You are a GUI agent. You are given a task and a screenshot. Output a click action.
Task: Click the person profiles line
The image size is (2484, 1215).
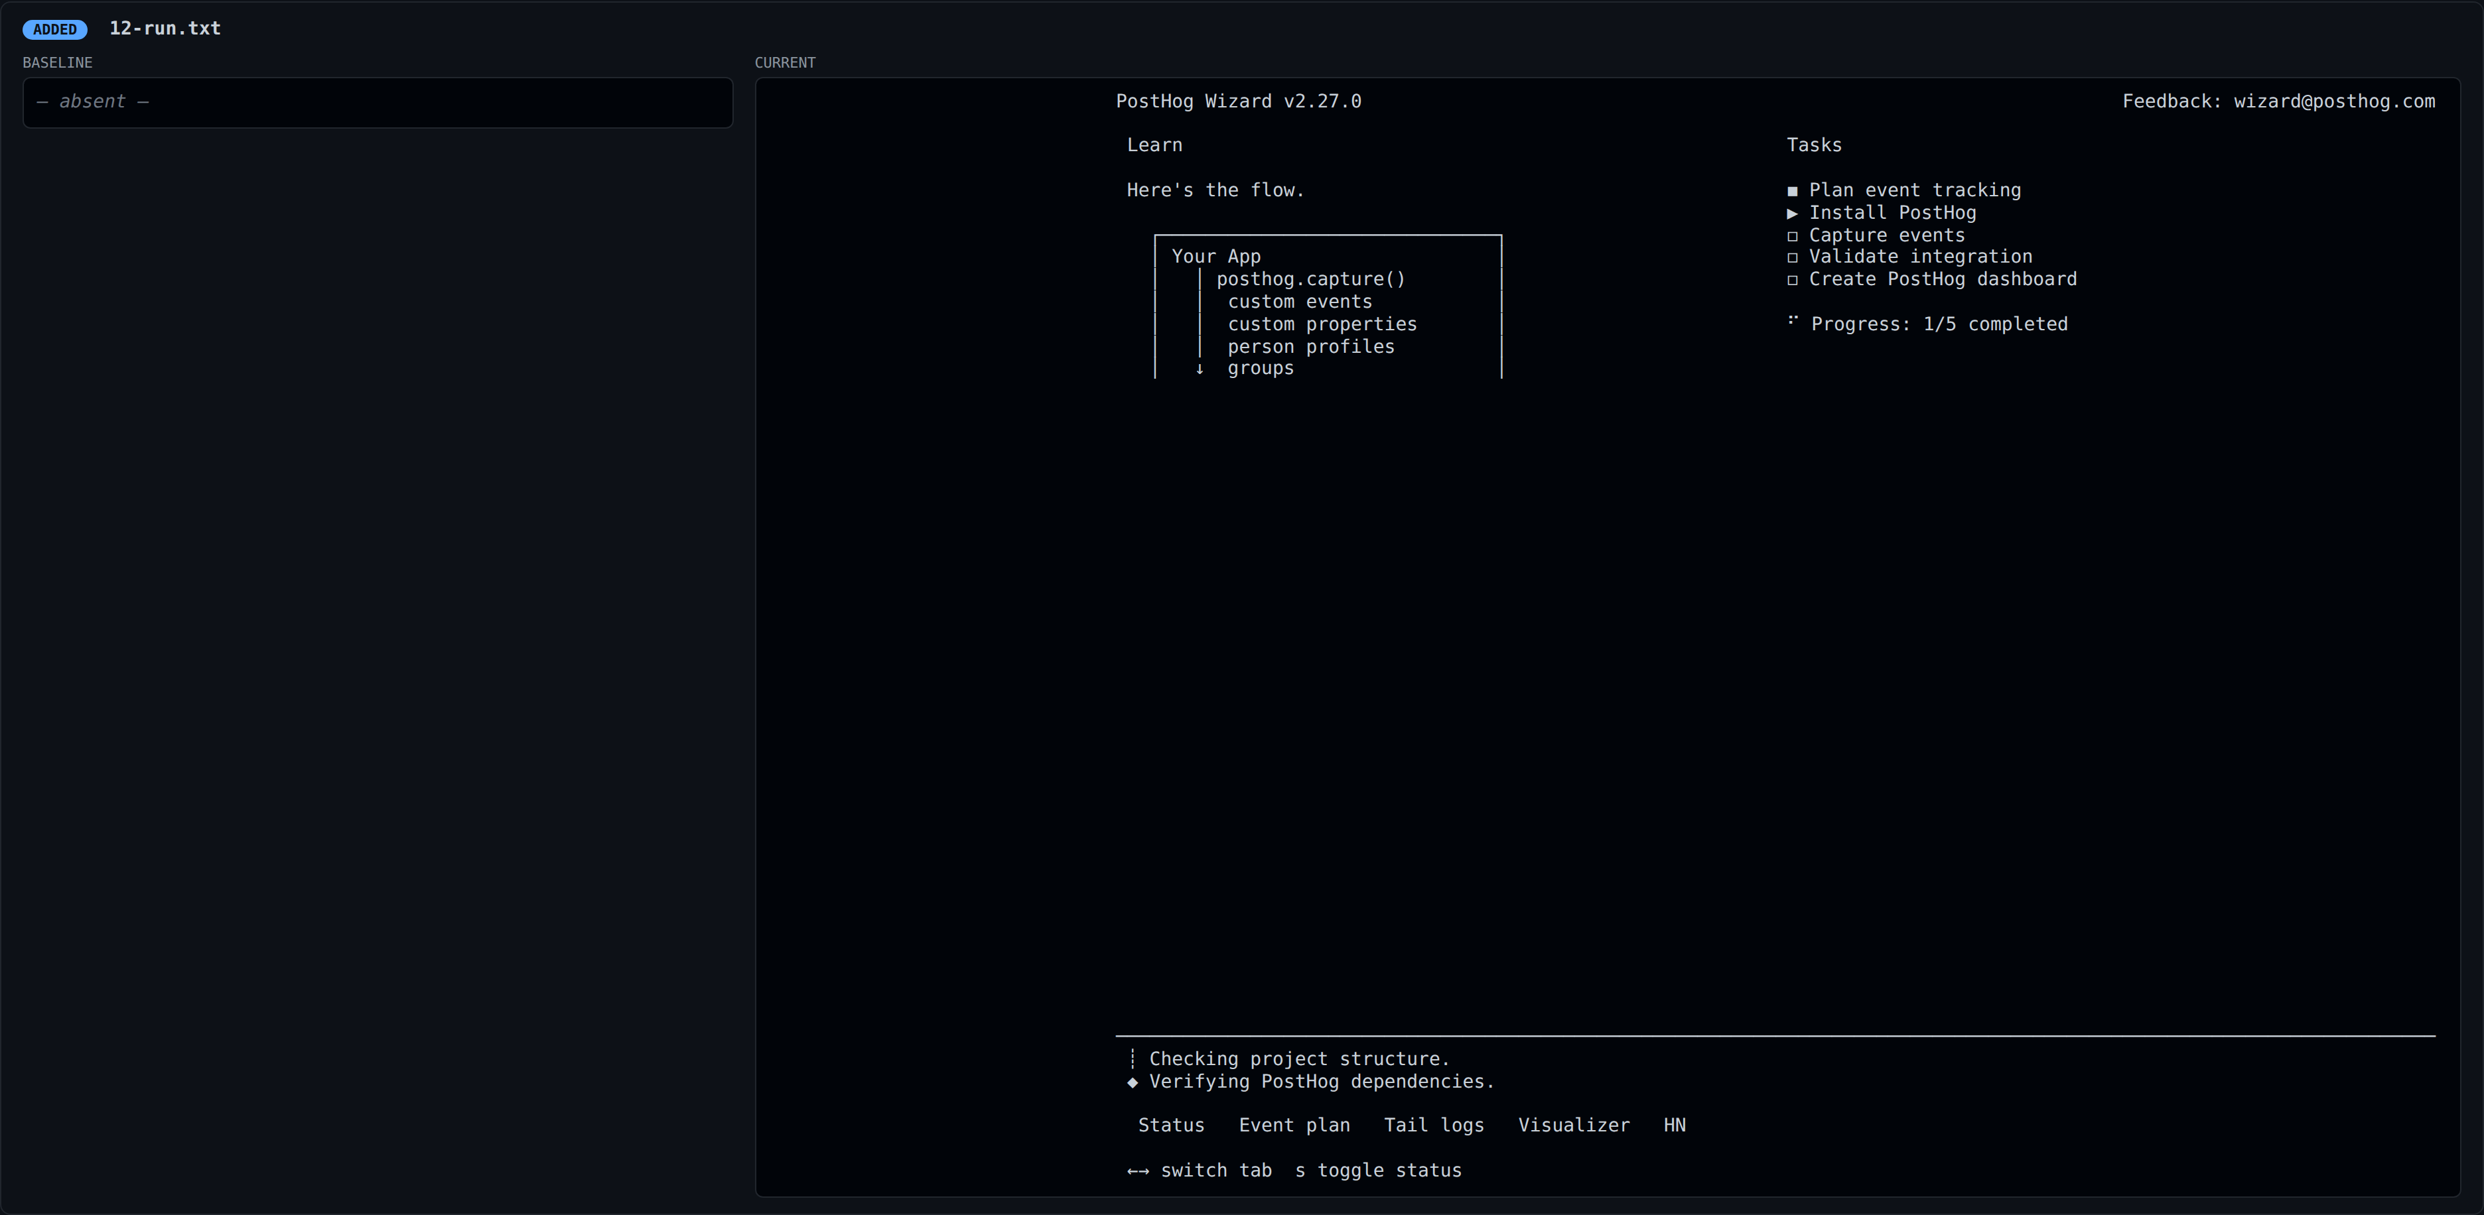pos(1310,346)
